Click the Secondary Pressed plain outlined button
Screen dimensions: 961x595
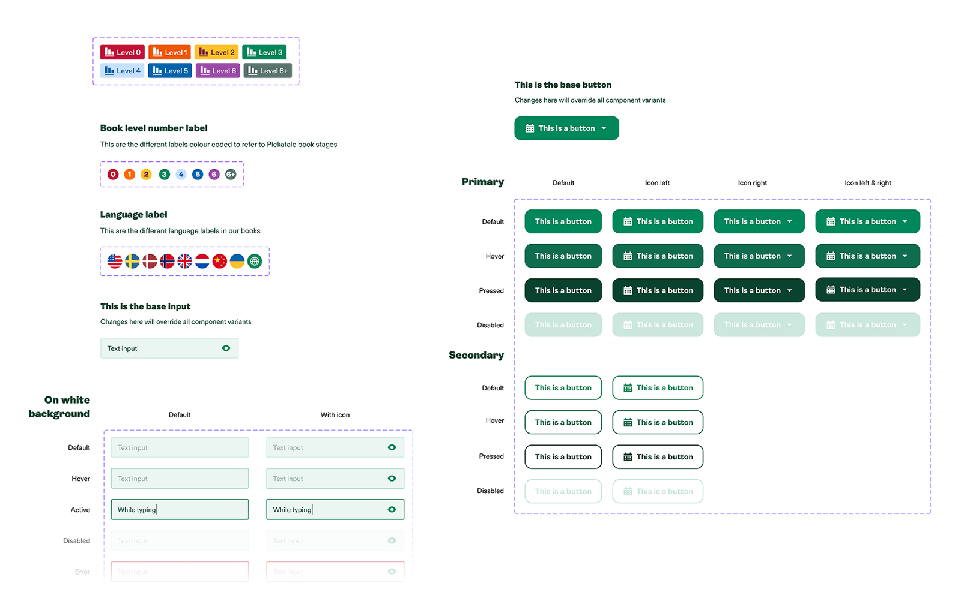click(563, 457)
